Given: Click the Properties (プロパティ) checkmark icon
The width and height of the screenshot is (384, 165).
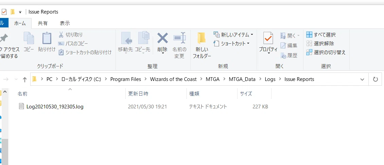Looking at the screenshot, I should [268, 38].
